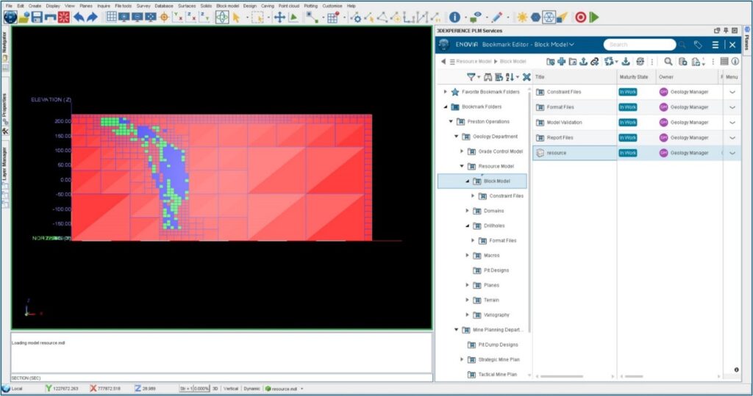The height and width of the screenshot is (396, 753).
Task: Click Resource Model breadcrumb link
Action: (474, 62)
